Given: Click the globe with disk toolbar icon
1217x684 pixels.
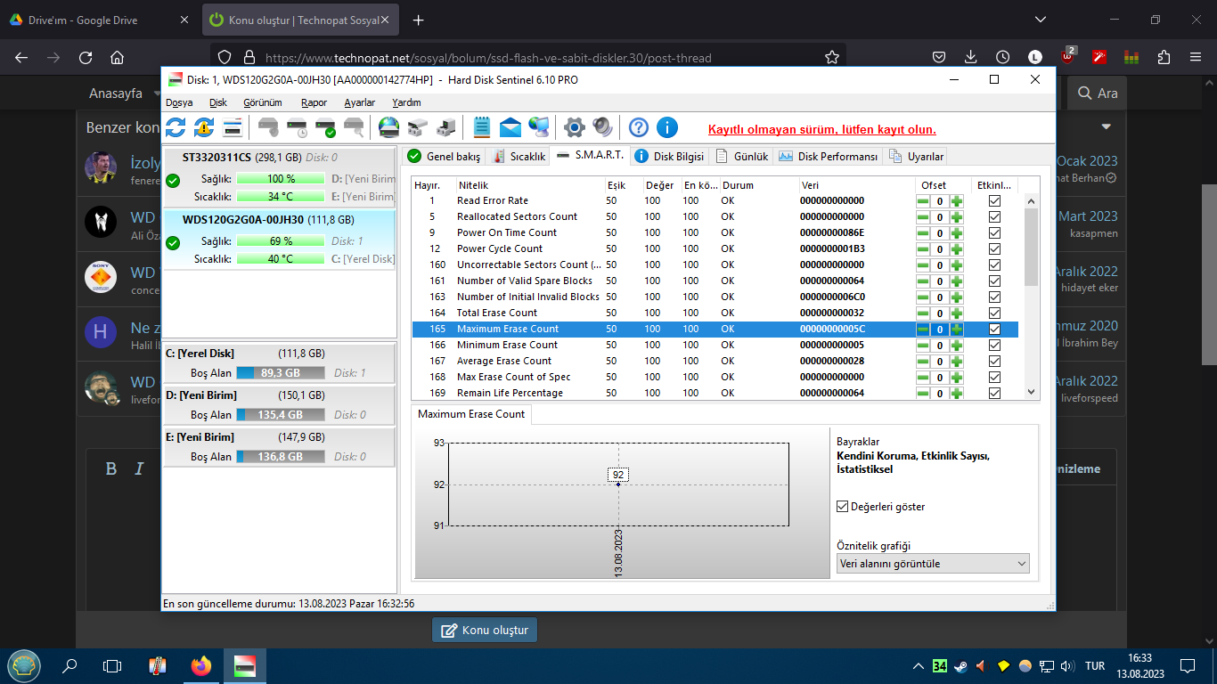Looking at the screenshot, I should pyautogui.click(x=388, y=127).
